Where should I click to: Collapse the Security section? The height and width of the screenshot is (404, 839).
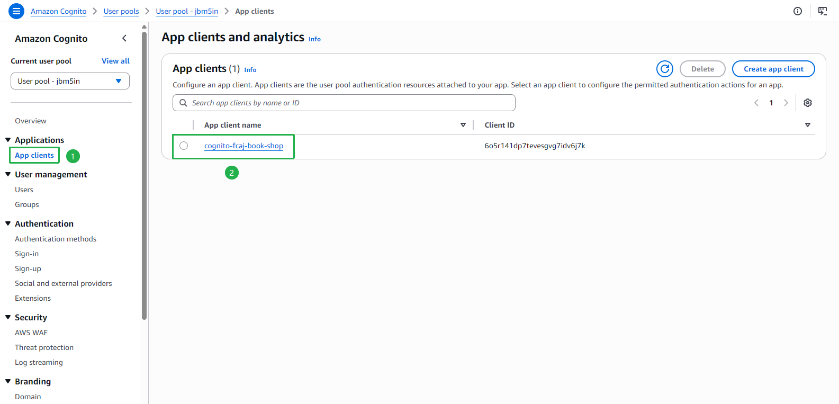pyautogui.click(x=8, y=317)
